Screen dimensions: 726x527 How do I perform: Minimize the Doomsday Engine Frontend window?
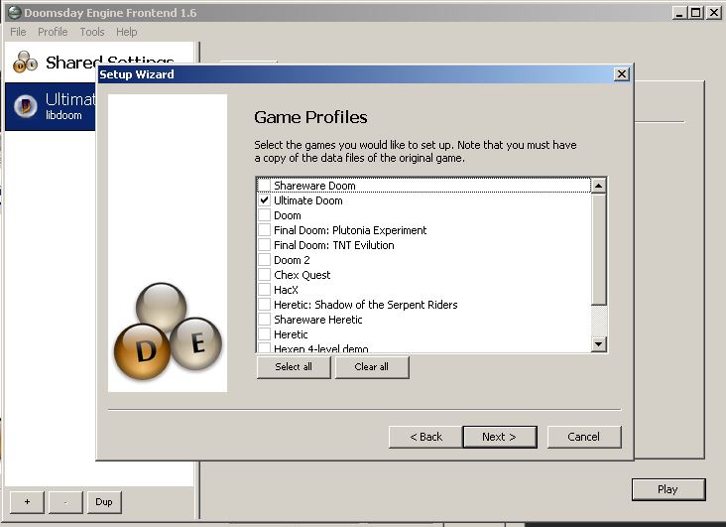click(678, 13)
